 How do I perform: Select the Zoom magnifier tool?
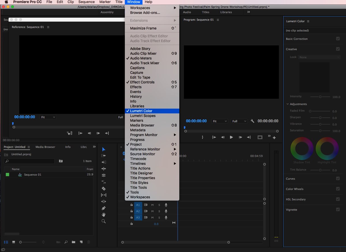104,221
